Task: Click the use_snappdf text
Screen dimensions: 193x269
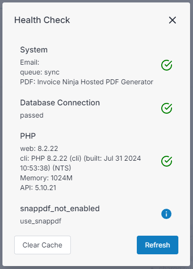Action: pos(41,221)
